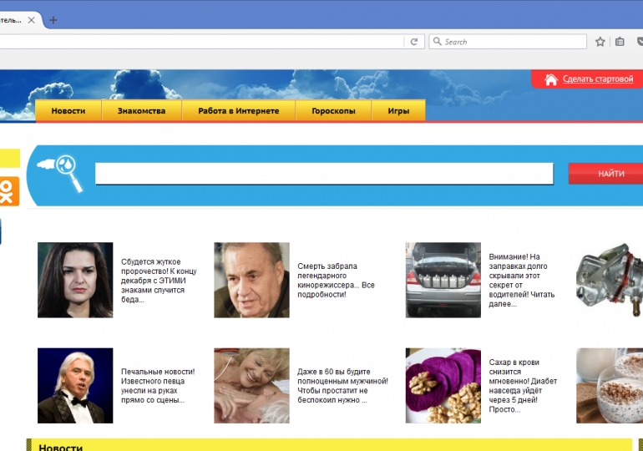Go to the Гороскопы tab
The width and height of the screenshot is (643, 451).
coord(333,111)
